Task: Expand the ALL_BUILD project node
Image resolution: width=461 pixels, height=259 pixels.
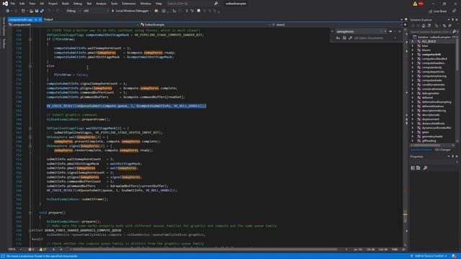Action: tap(413, 42)
